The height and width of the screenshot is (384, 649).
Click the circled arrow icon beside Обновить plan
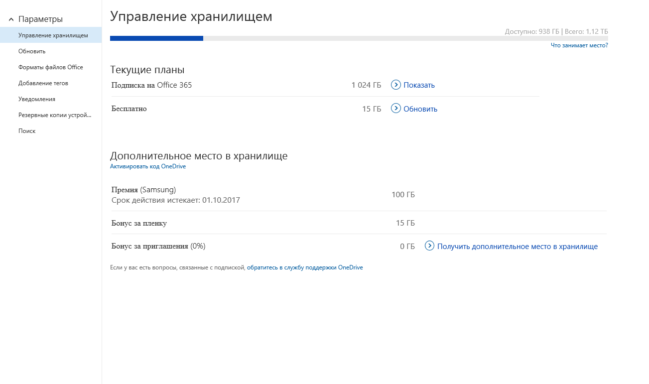(396, 109)
